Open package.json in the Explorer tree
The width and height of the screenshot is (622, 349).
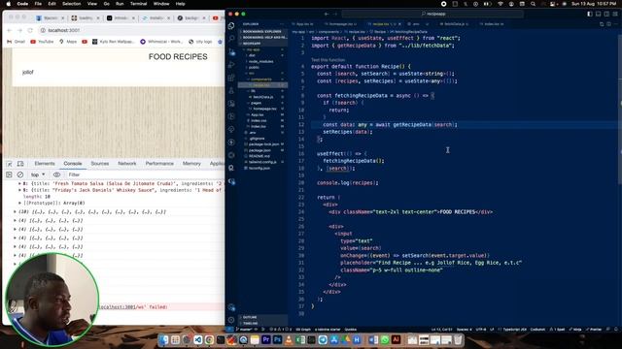(259, 150)
